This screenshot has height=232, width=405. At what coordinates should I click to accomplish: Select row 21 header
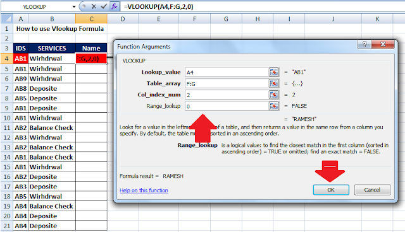[7, 226]
